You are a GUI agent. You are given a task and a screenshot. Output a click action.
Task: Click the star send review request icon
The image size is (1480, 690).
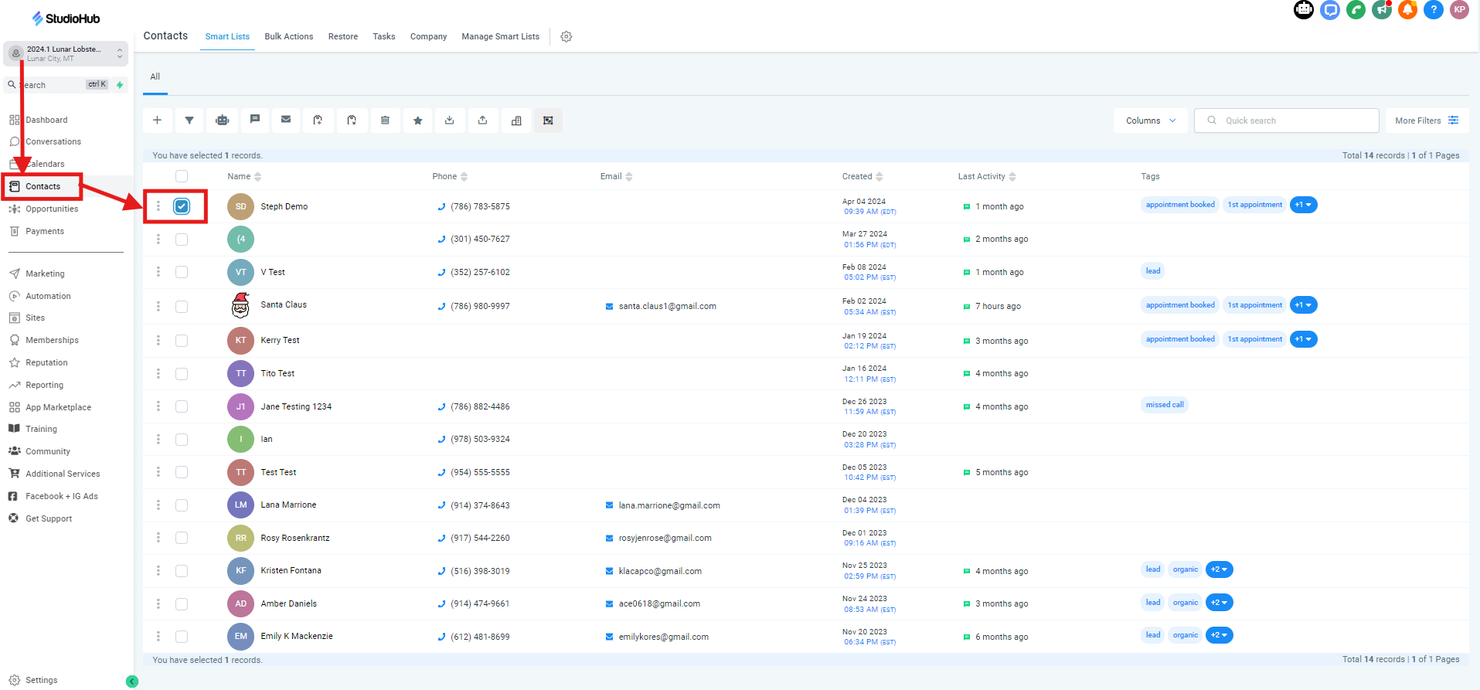tap(417, 121)
